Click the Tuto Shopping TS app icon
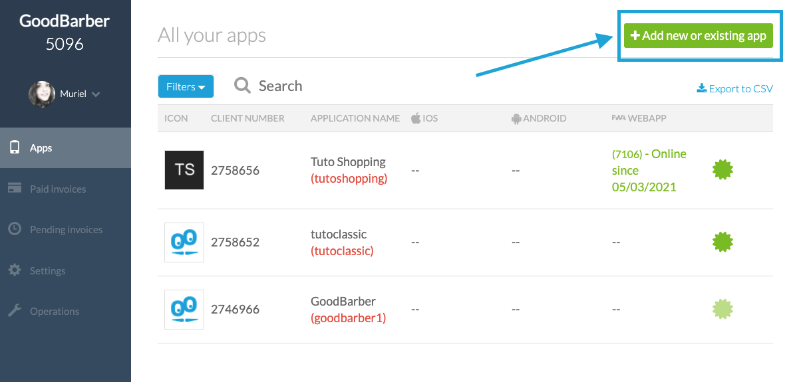The height and width of the screenshot is (382, 795). tap(184, 170)
